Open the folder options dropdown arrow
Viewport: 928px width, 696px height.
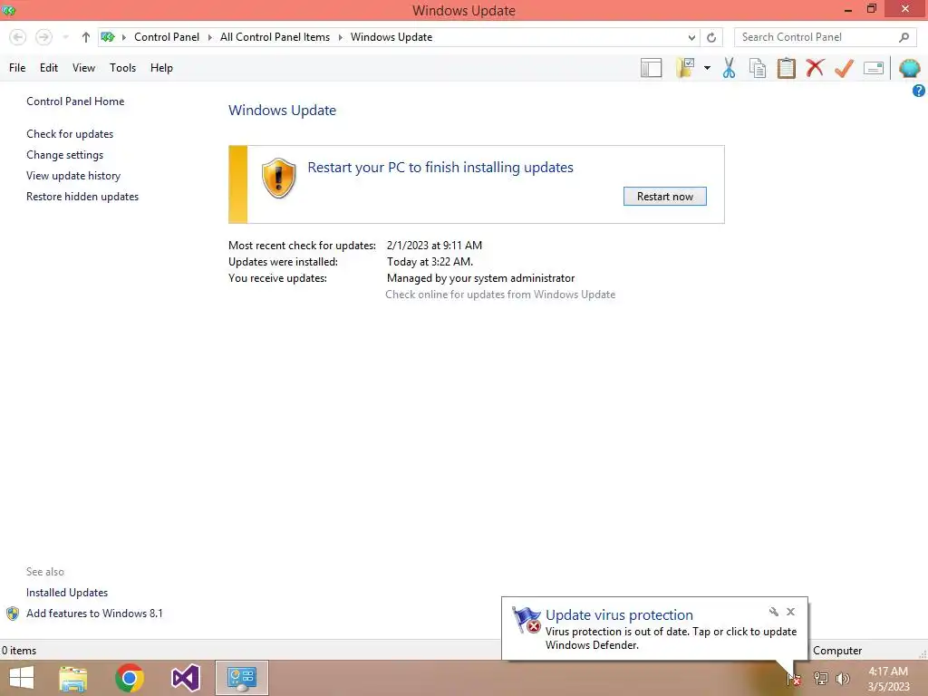click(707, 68)
